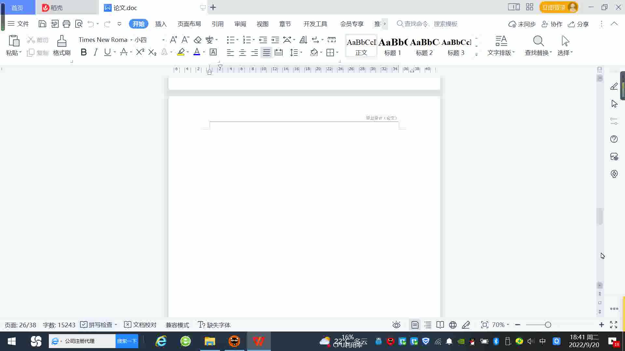Open a new document tab with plus

(x=213, y=7)
